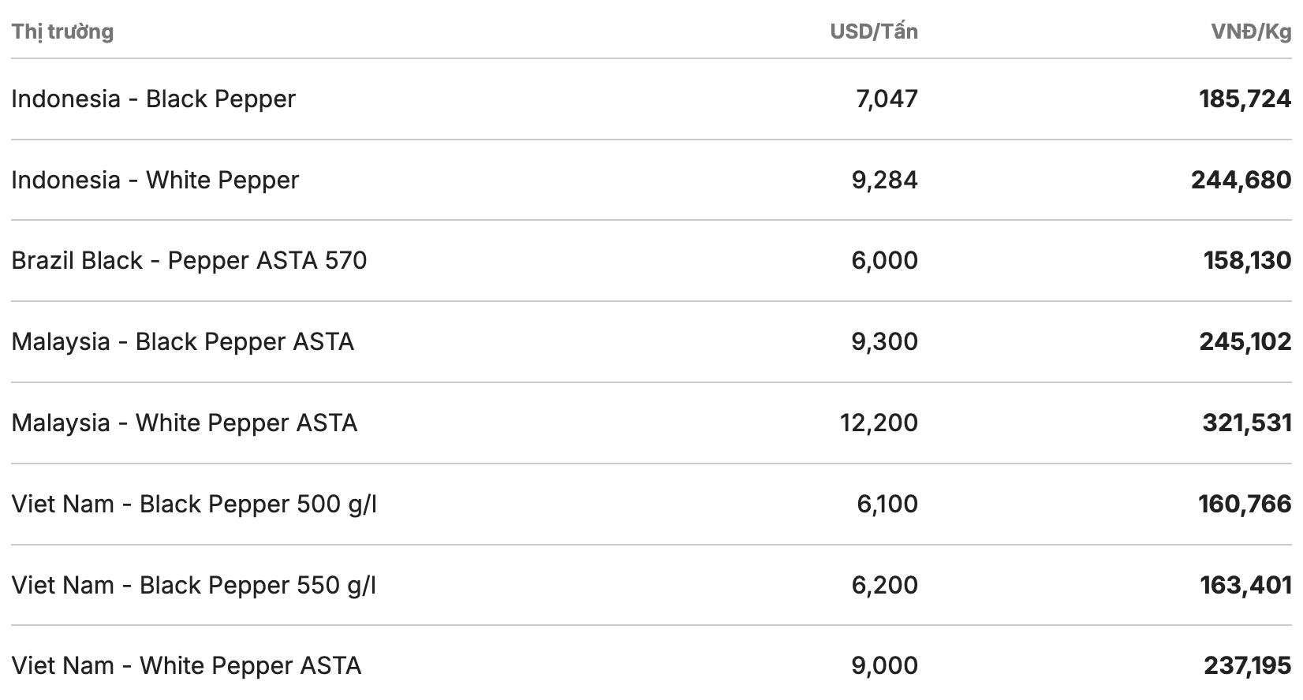Select the 163,401 VNĐ/Kg cell
Image resolution: width=1303 pixels, height=700 pixels.
click(1245, 586)
